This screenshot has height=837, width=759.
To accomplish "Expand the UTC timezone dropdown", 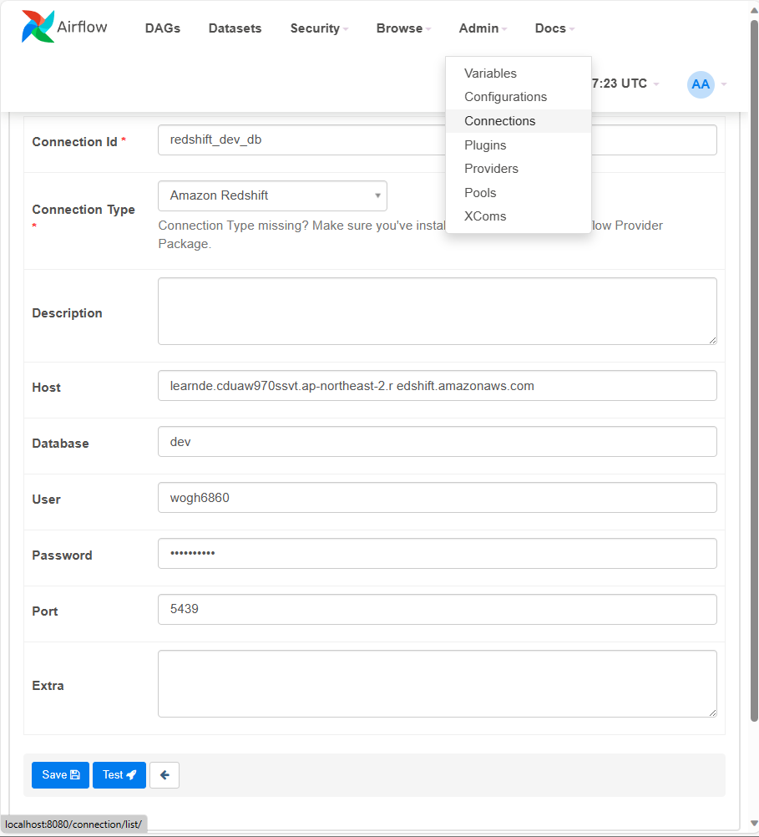I will pos(625,84).
